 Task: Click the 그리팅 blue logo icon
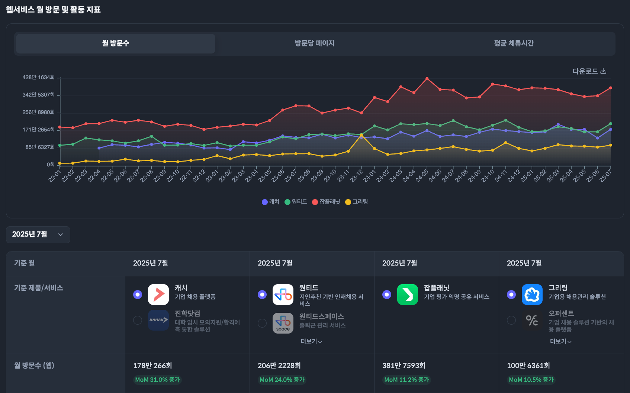(x=532, y=295)
